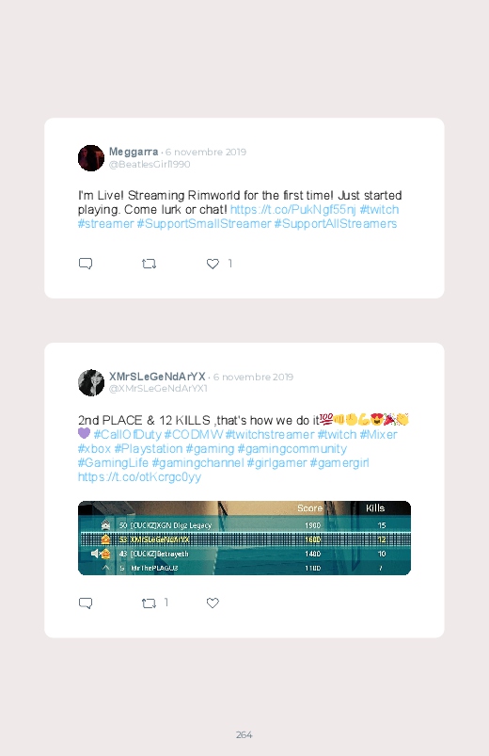Retweet the 2nd PLACE & 12 KILLS tweet

pyautogui.click(x=149, y=603)
